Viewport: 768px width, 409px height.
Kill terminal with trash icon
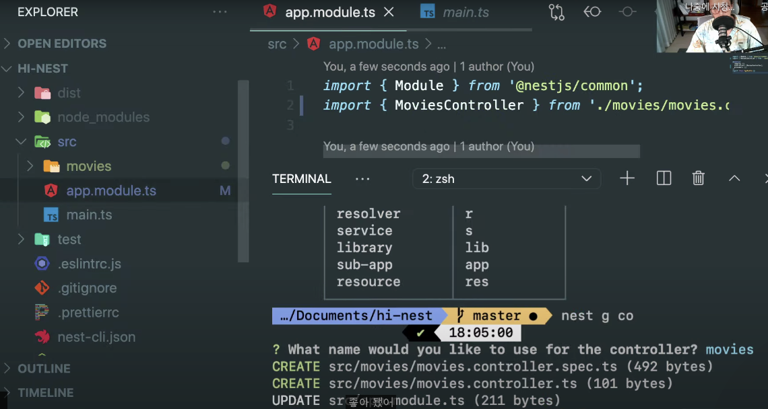click(x=699, y=178)
